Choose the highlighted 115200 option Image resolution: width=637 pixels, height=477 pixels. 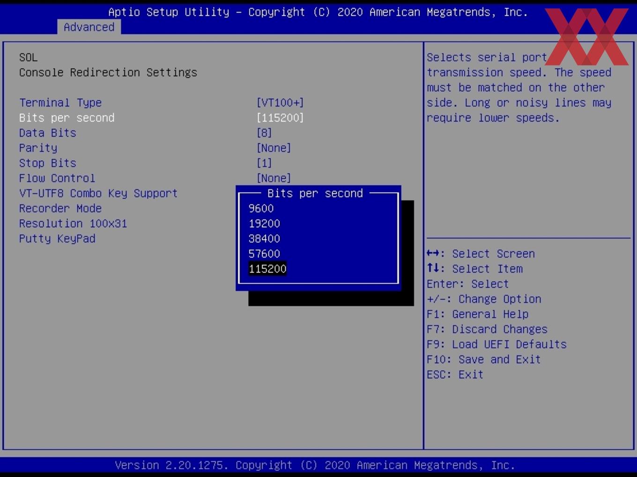pyautogui.click(x=267, y=269)
